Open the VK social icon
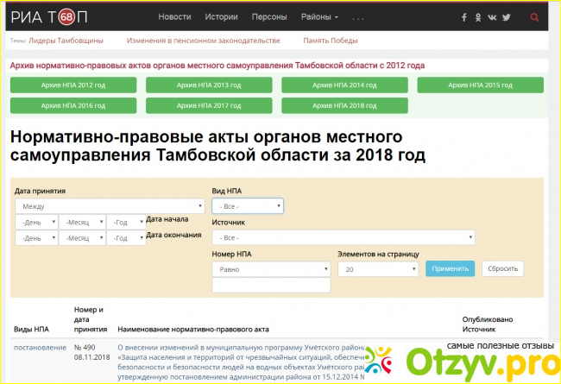561x384 pixels. (492, 17)
